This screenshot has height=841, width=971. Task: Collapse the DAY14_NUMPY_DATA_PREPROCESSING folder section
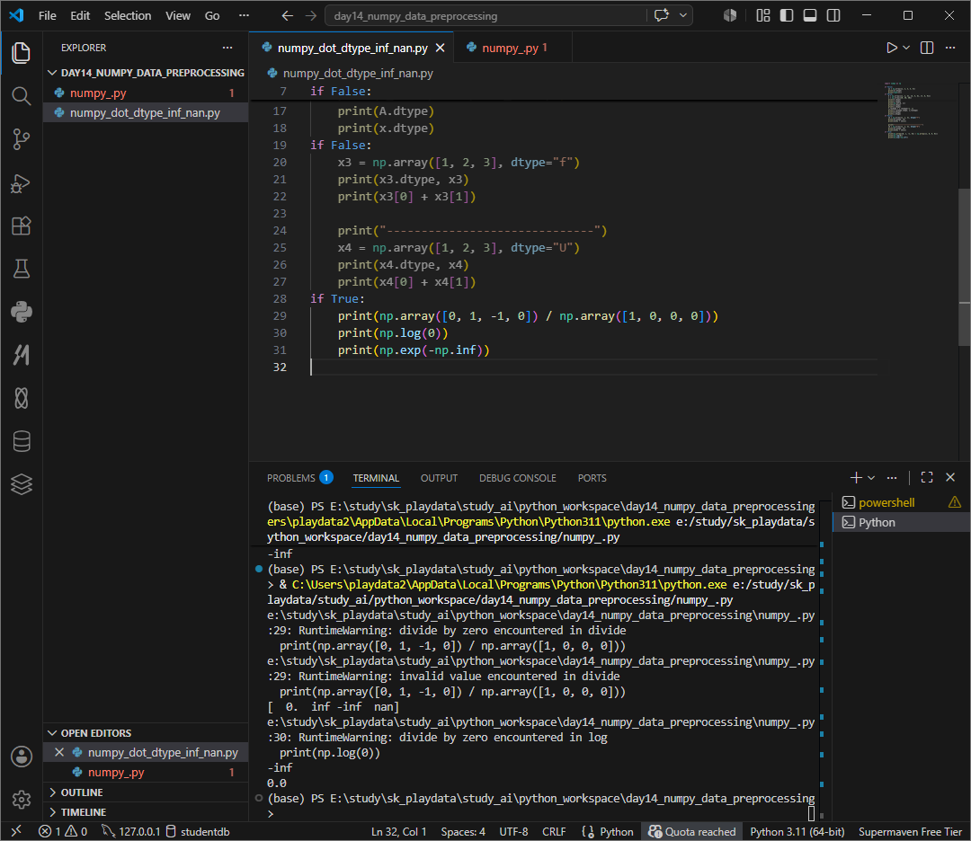(147, 73)
